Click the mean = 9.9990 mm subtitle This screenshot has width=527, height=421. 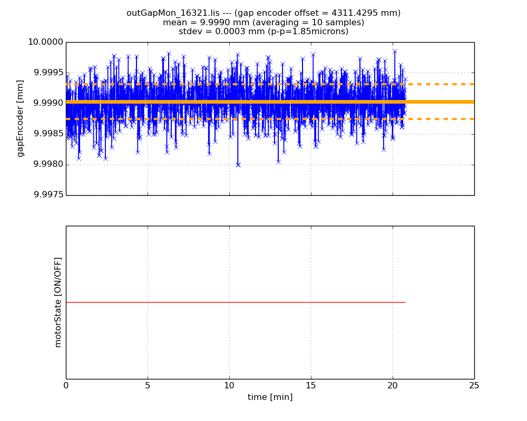263,23
